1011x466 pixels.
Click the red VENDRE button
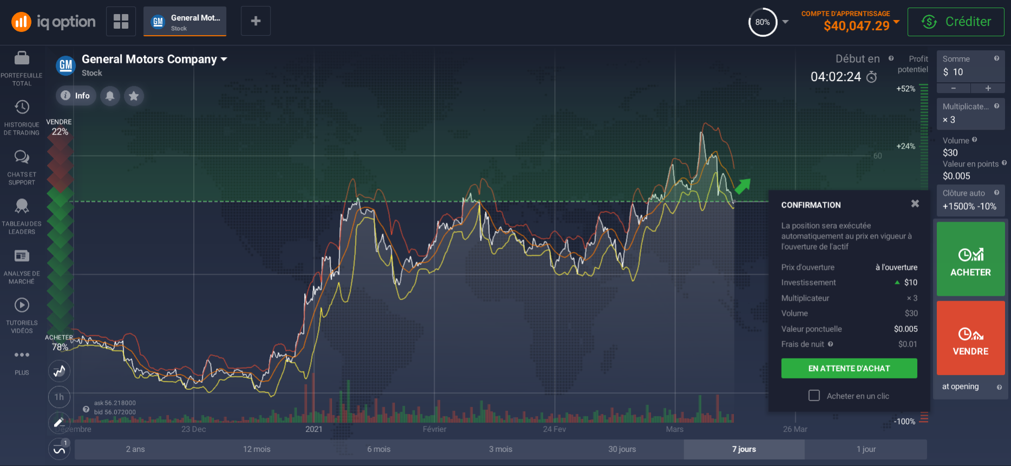[970, 338]
